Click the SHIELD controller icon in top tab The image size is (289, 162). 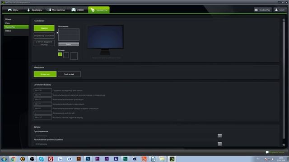point(74,10)
